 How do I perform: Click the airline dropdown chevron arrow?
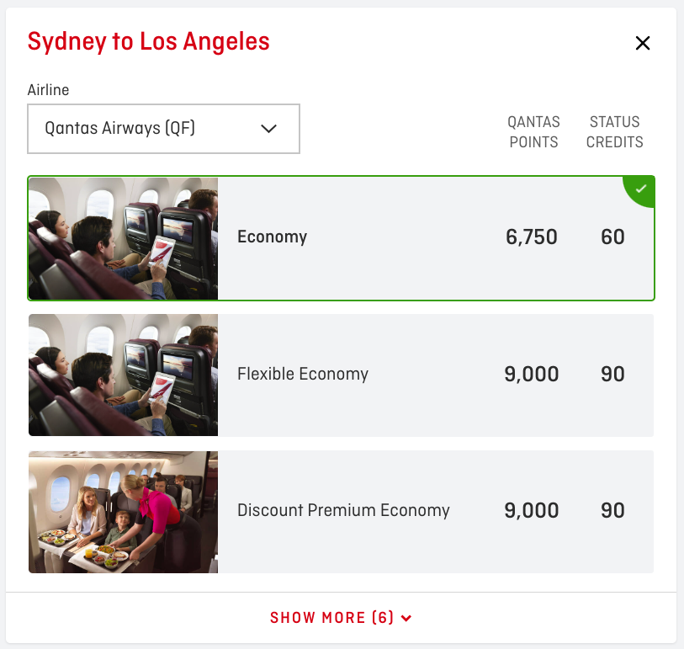(x=268, y=129)
